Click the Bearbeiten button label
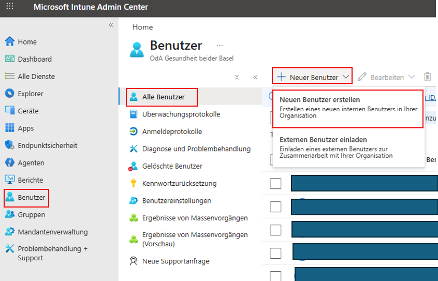 [387, 78]
